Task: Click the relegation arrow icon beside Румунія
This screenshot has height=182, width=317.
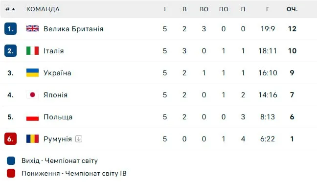Action: [x=78, y=139]
